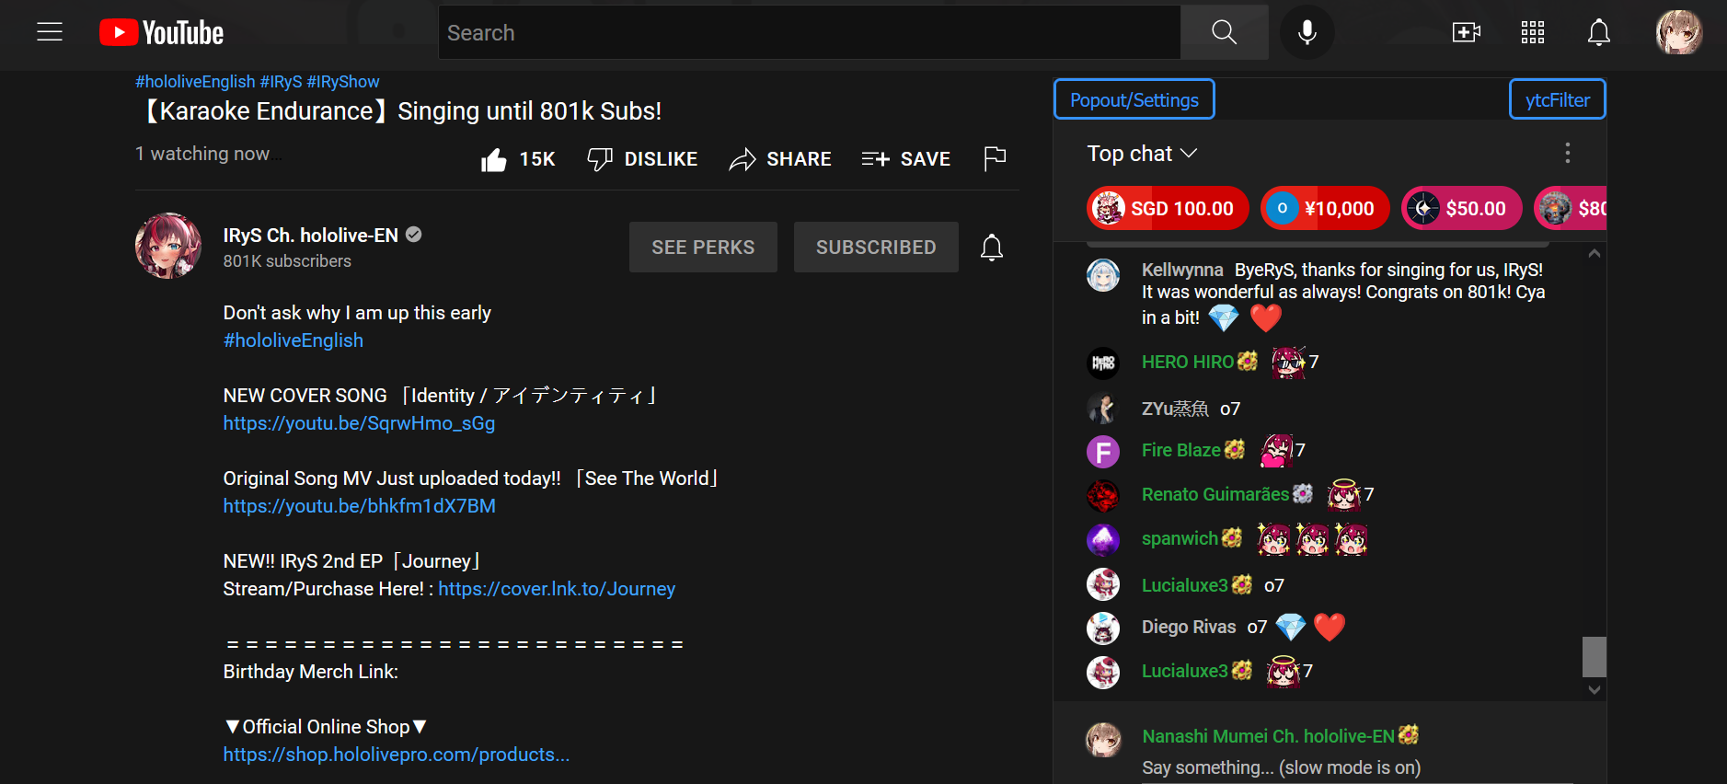Screen dimensions: 1727x784
Task: Click the search magnifier button
Action: pyautogui.click(x=1224, y=32)
